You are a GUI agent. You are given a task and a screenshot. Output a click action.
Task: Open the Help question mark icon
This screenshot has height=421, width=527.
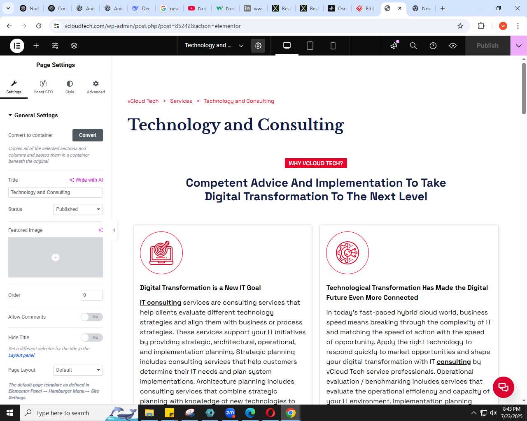433,46
